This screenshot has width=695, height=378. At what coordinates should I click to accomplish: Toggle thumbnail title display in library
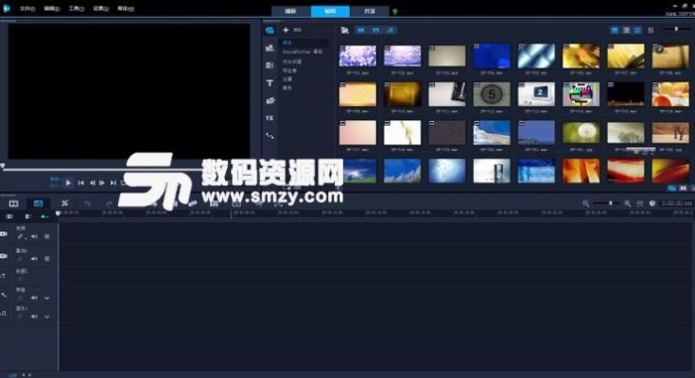pos(615,30)
